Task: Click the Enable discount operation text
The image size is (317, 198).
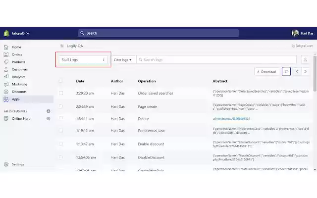Action: (151, 144)
